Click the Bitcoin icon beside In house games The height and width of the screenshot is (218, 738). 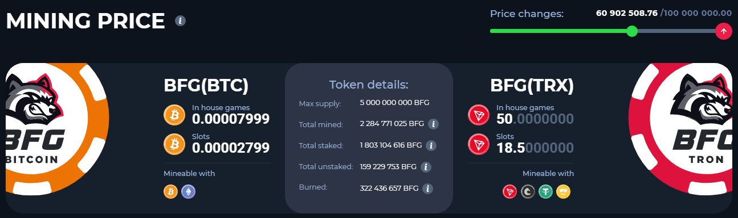pyautogui.click(x=174, y=115)
